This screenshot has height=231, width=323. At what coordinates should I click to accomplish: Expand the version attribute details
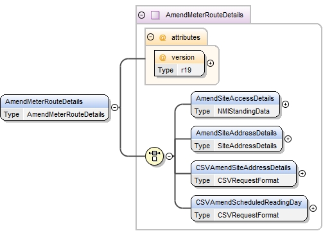pyautogui.click(x=210, y=64)
